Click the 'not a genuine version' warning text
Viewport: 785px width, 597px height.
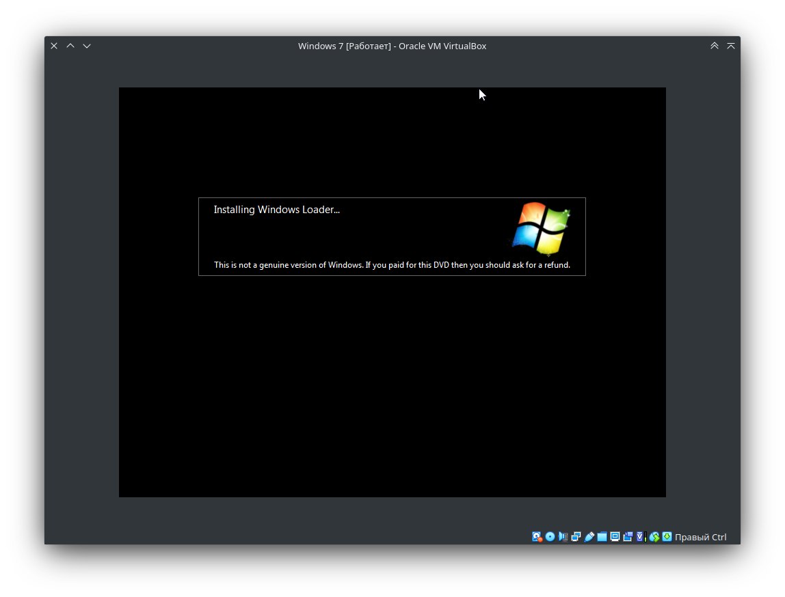[x=392, y=265]
